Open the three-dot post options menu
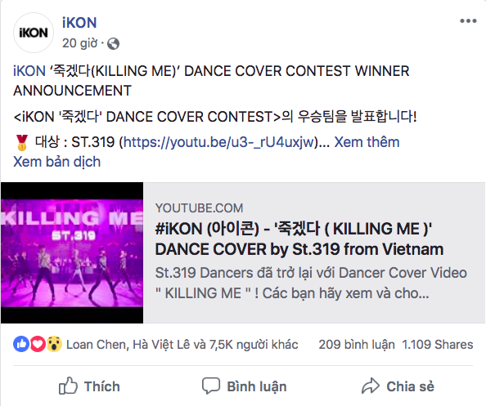Image resolution: width=486 pixels, height=406 pixels. (468, 21)
